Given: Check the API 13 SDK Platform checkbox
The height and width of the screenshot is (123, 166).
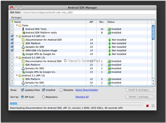Looking at the screenshot, I should click(12, 65).
